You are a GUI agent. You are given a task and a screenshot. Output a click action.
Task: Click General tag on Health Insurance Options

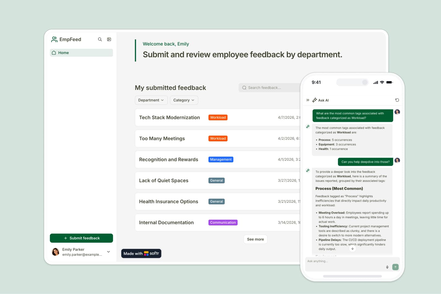tap(216, 202)
